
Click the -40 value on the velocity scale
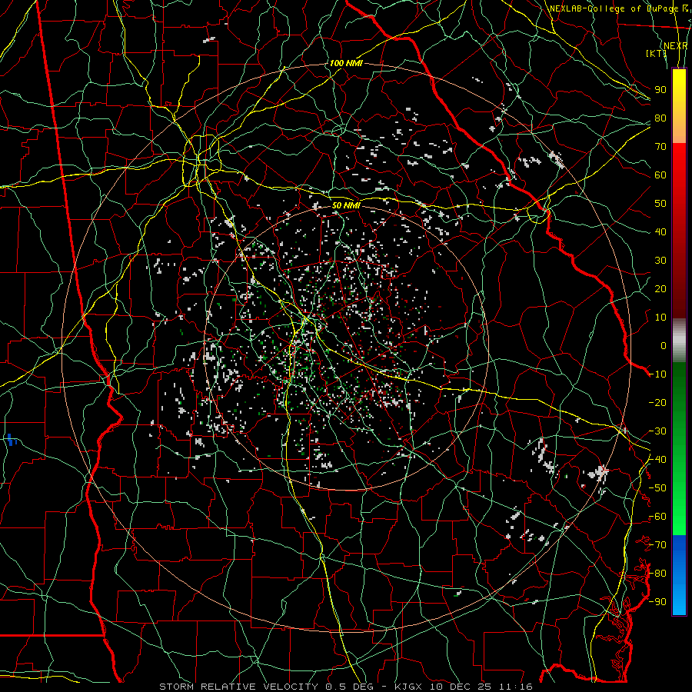657,459
